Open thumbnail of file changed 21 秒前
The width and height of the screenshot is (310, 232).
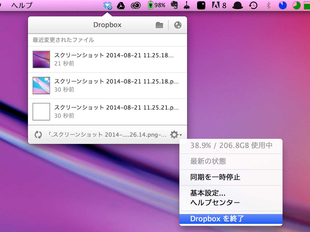click(x=41, y=59)
